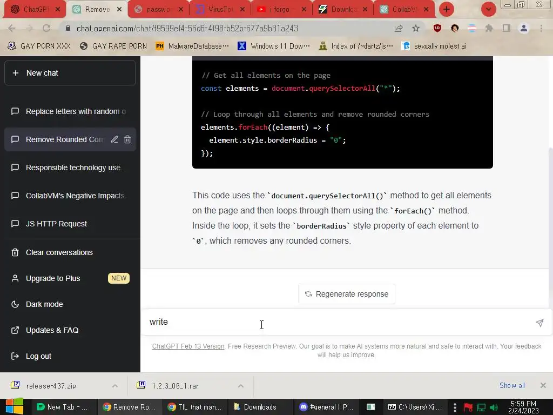The height and width of the screenshot is (415, 553).
Task: Delete the Remove Rounded Corners chat with trash icon
Action: [127, 139]
